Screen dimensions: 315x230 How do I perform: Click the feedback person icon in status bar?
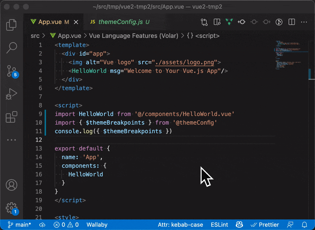tap(290, 225)
